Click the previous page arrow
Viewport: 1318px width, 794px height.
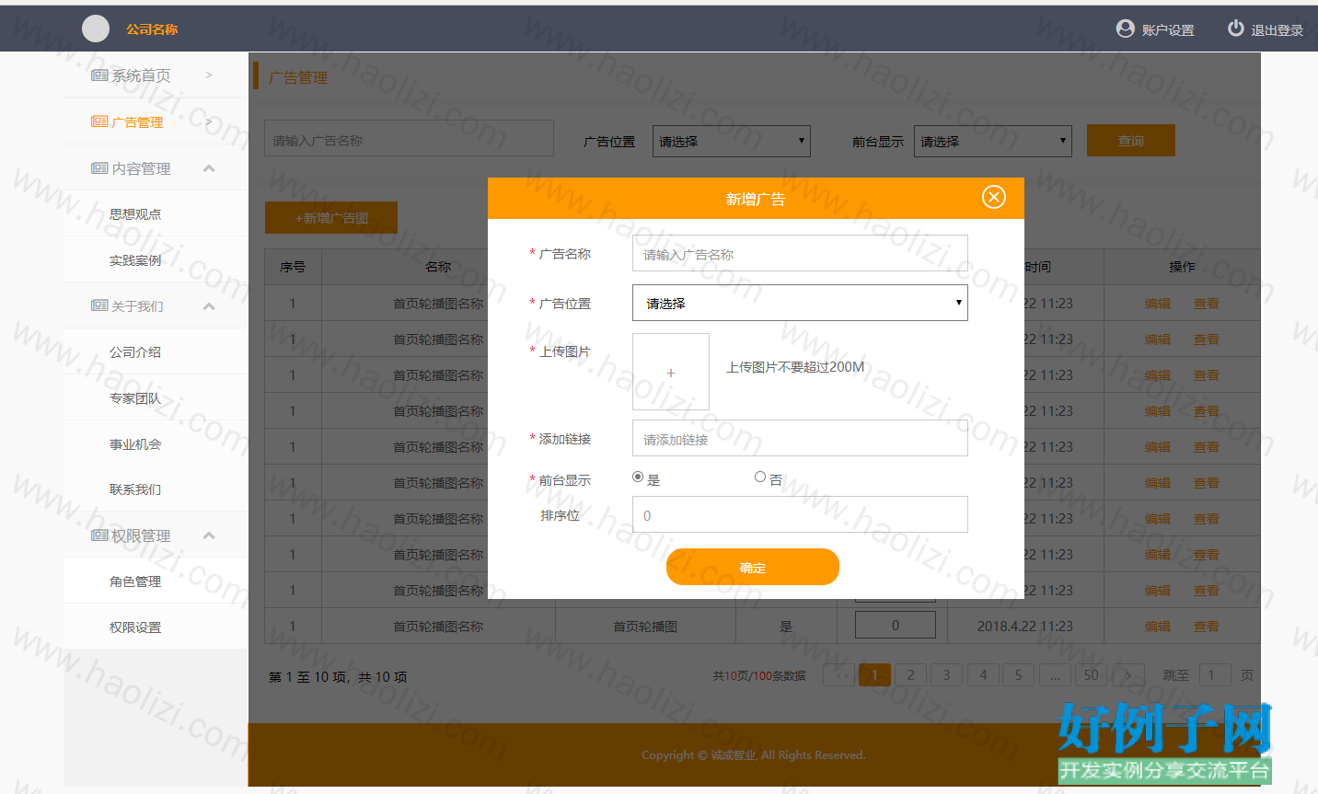coord(838,675)
